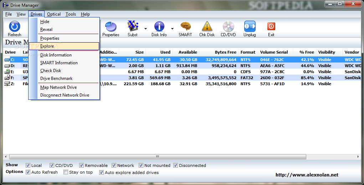Toggle the Removable drives checkbox

point(81,165)
